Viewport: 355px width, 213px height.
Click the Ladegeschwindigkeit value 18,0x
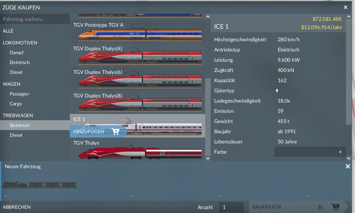pyautogui.click(x=284, y=101)
